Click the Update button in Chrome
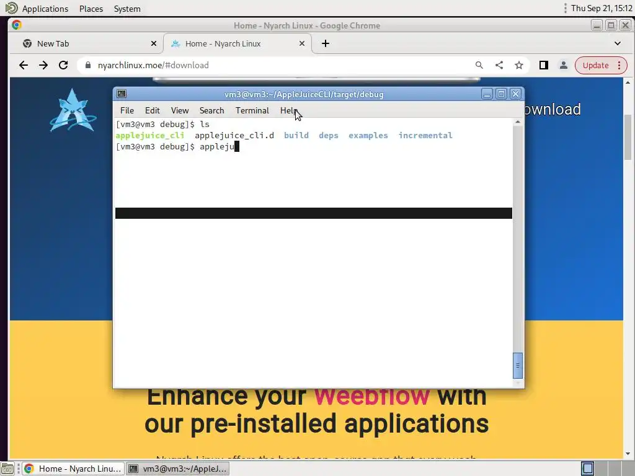This screenshot has height=476, width=635. [595, 65]
